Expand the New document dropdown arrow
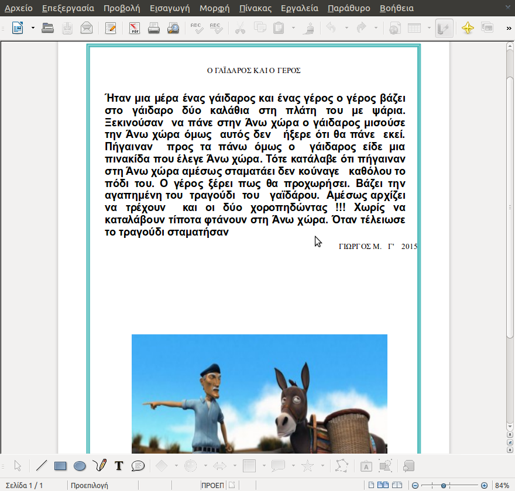The width and height of the screenshot is (515, 491). 33,28
